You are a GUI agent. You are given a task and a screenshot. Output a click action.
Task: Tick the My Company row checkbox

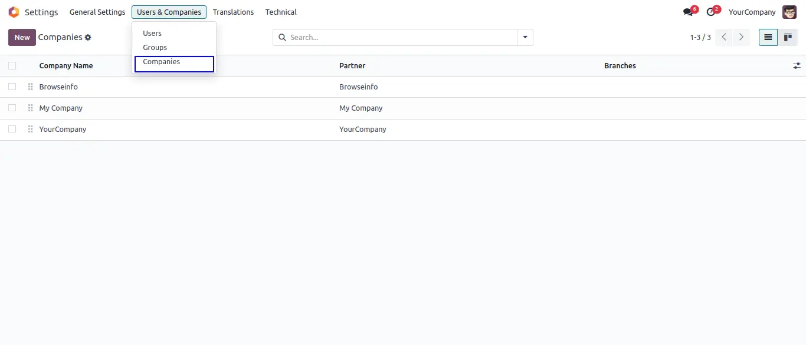point(12,108)
